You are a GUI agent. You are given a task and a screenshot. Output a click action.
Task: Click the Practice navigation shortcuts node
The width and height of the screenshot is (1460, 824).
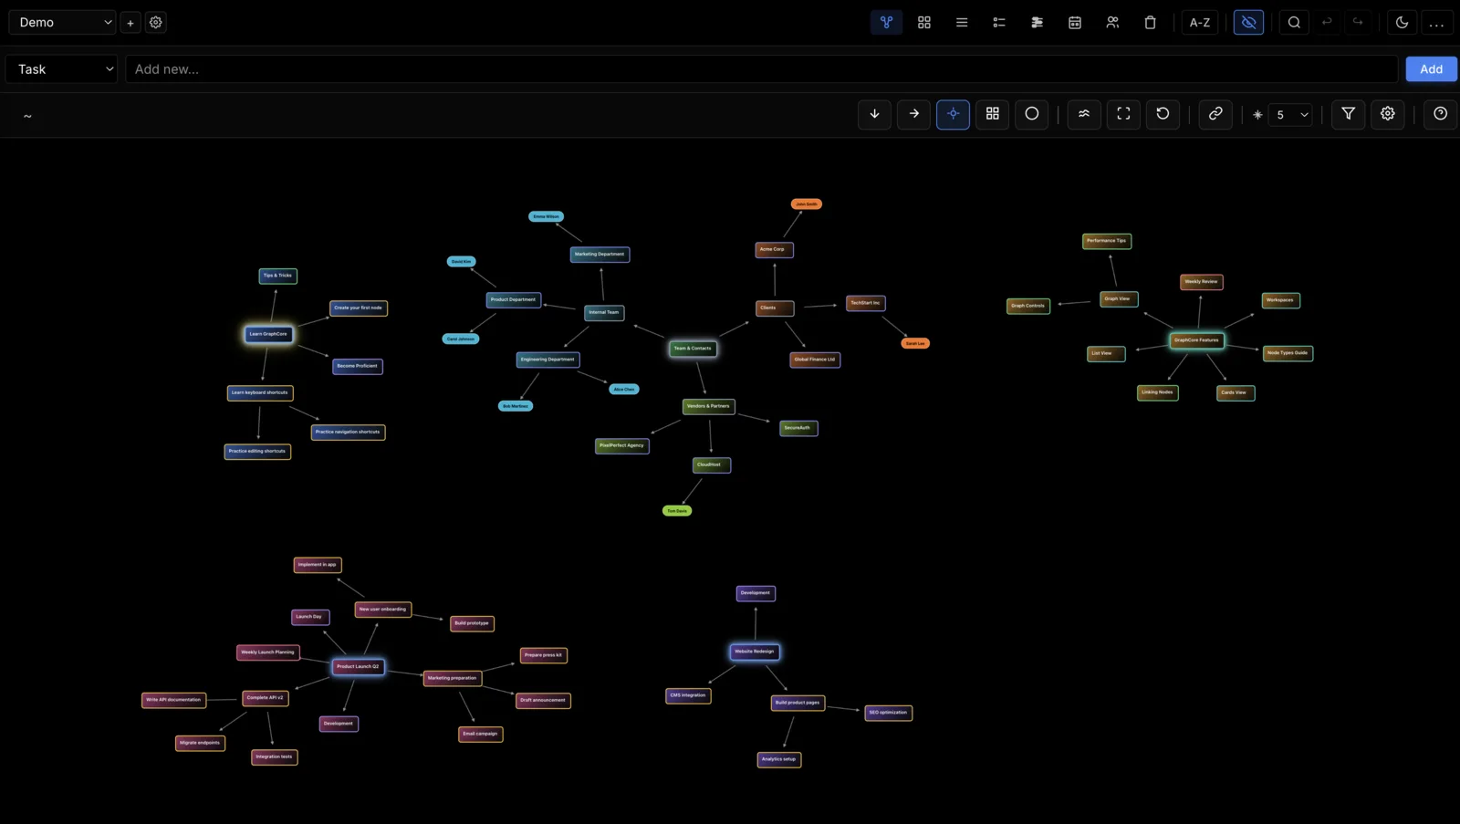(x=348, y=433)
